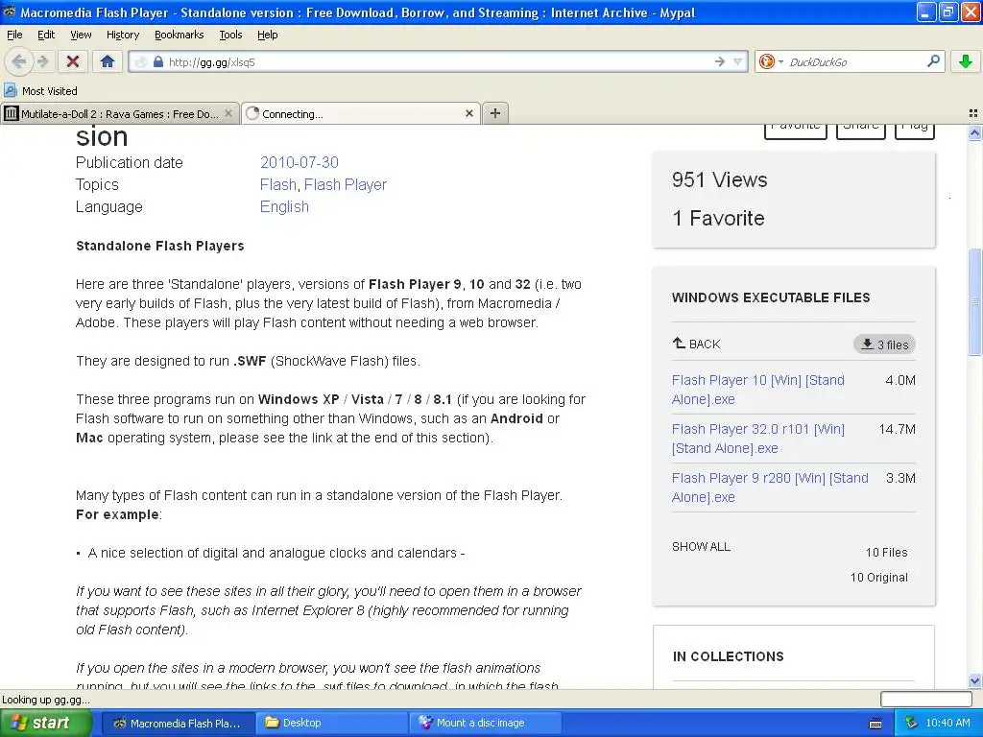983x737 pixels.
Task: Open the Help menu
Action: (267, 35)
